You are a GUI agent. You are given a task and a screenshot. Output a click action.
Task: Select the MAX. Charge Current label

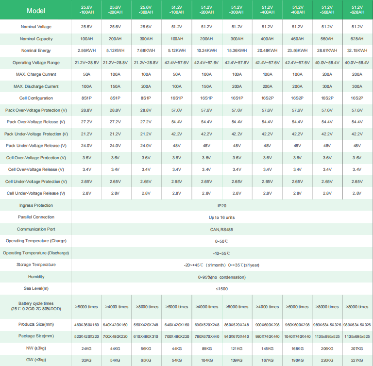click(36, 74)
